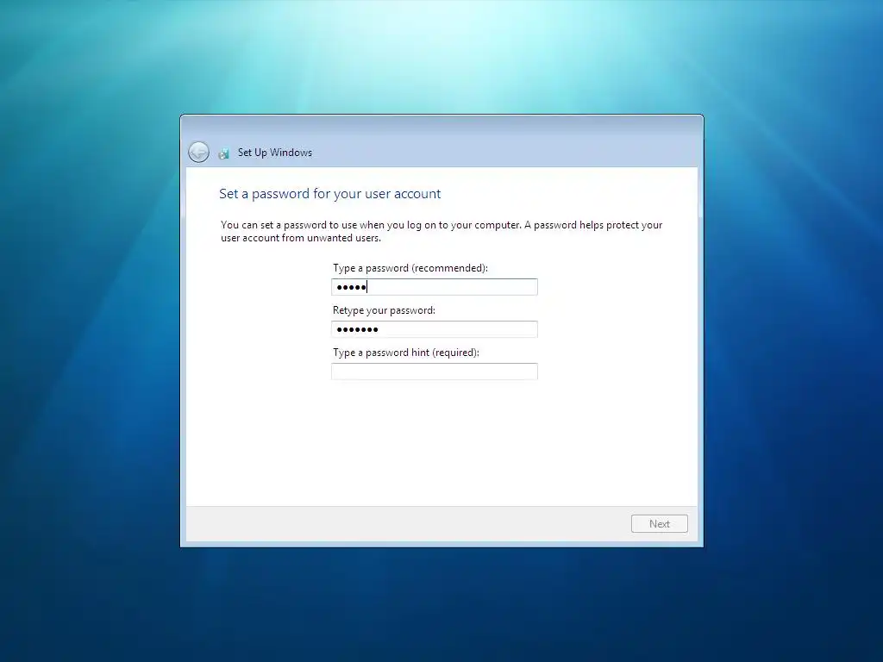The height and width of the screenshot is (662, 883).
Task: Click the 'Set a password for your user account' heading
Action: tap(330, 194)
